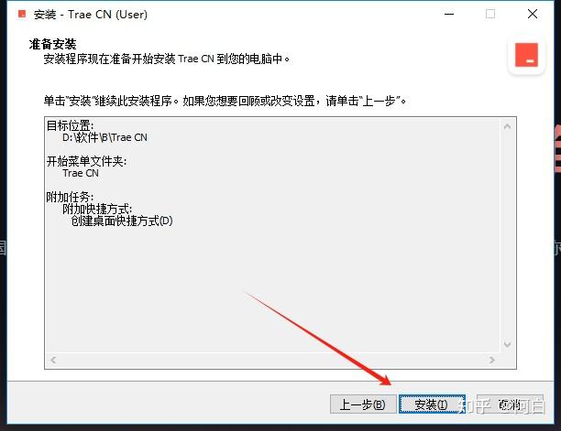
Task: Click the scroll right arrow in summary box
Action: (x=492, y=360)
